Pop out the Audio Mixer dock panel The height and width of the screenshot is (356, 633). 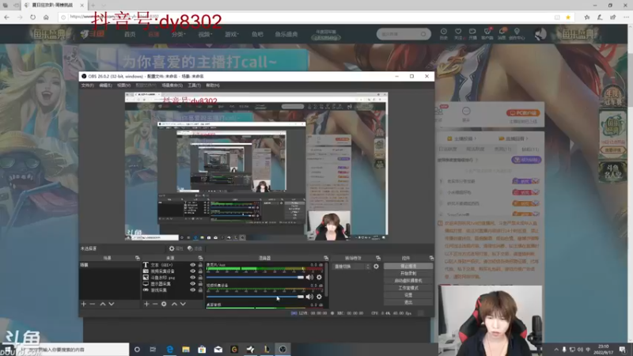tap(326, 258)
